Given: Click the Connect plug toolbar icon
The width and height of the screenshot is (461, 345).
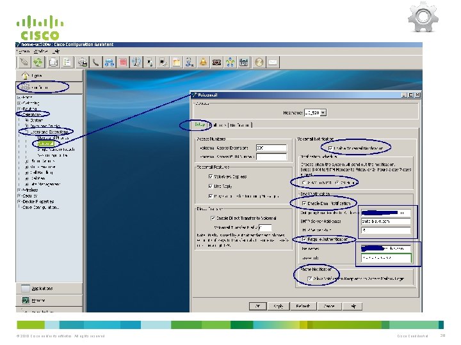Looking at the screenshot, I should coord(24,62).
